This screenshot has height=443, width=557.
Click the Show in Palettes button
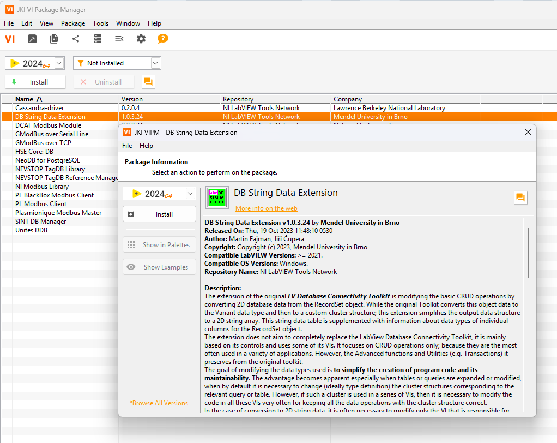pos(159,244)
